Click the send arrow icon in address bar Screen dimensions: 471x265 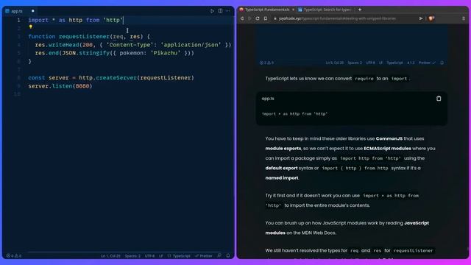[x=421, y=18]
